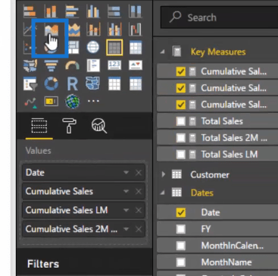Select the stacked column chart visual

(52, 11)
